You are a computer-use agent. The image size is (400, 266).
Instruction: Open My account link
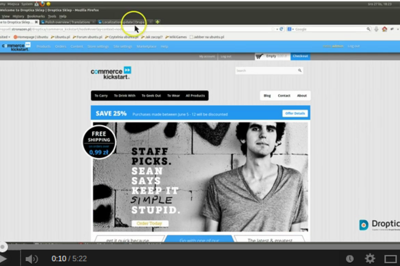[x=207, y=56]
